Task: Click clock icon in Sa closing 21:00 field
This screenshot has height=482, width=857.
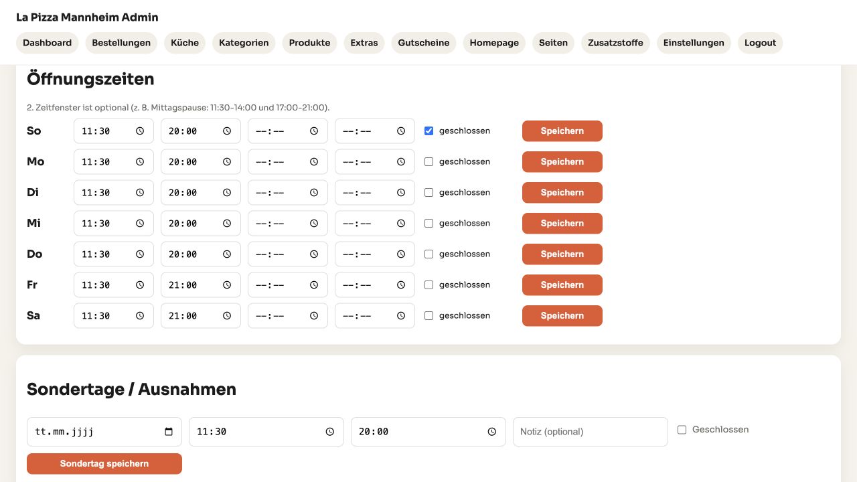Action: (x=227, y=316)
